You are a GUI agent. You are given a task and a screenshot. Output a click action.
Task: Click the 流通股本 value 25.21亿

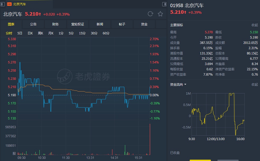point(207,59)
